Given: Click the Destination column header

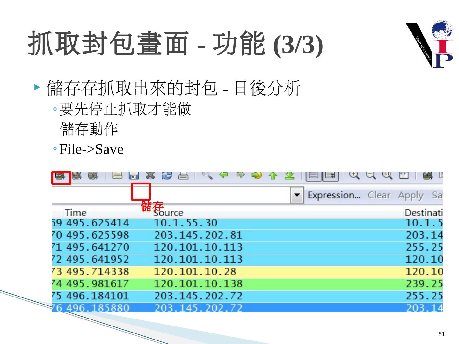Looking at the screenshot, I should pyautogui.click(x=424, y=212).
